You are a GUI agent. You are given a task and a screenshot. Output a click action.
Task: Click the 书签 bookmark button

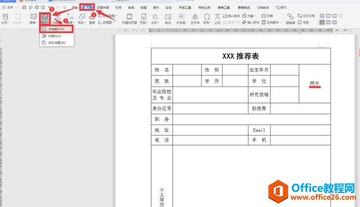pyautogui.click(x=303, y=22)
